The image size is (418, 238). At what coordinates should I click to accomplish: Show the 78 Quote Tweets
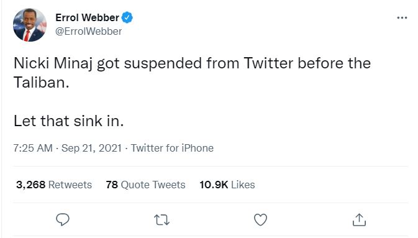pyautogui.click(x=145, y=185)
